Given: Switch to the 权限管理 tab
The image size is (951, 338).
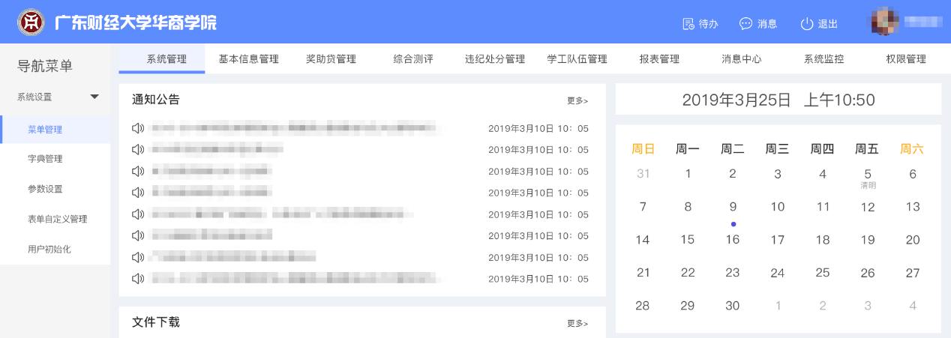Looking at the screenshot, I should click(906, 59).
